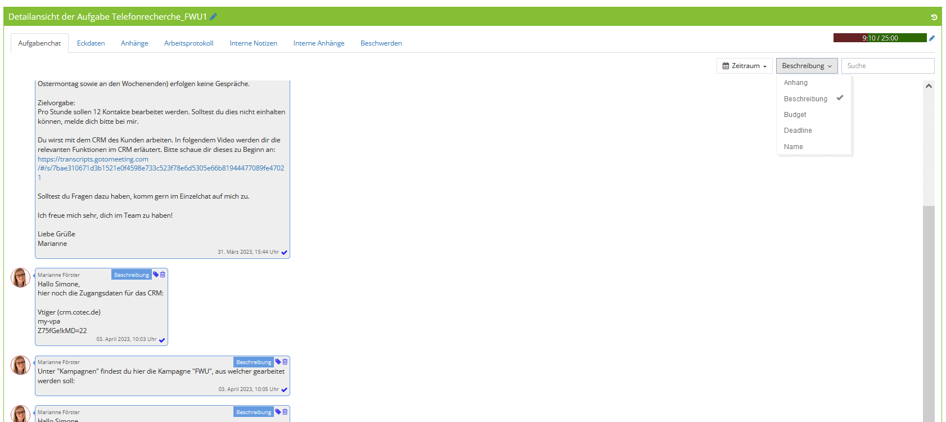Click Marianne Förster avatar beside Zugangsdaten message
The width and height of the screenshot is (946, 422).
(20, 277)
